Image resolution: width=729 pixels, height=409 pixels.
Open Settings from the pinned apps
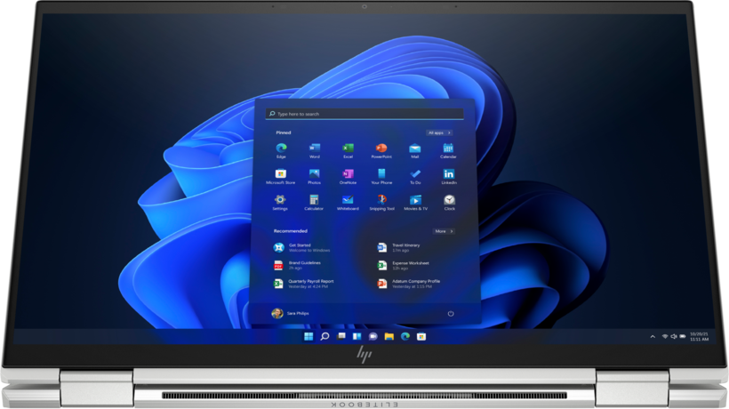coord(280,200)
